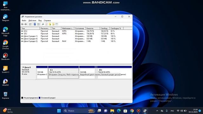This screenshot has height=114, width=203.
Task: Sort by the Файловая с... column header
Action: [68, 28]
